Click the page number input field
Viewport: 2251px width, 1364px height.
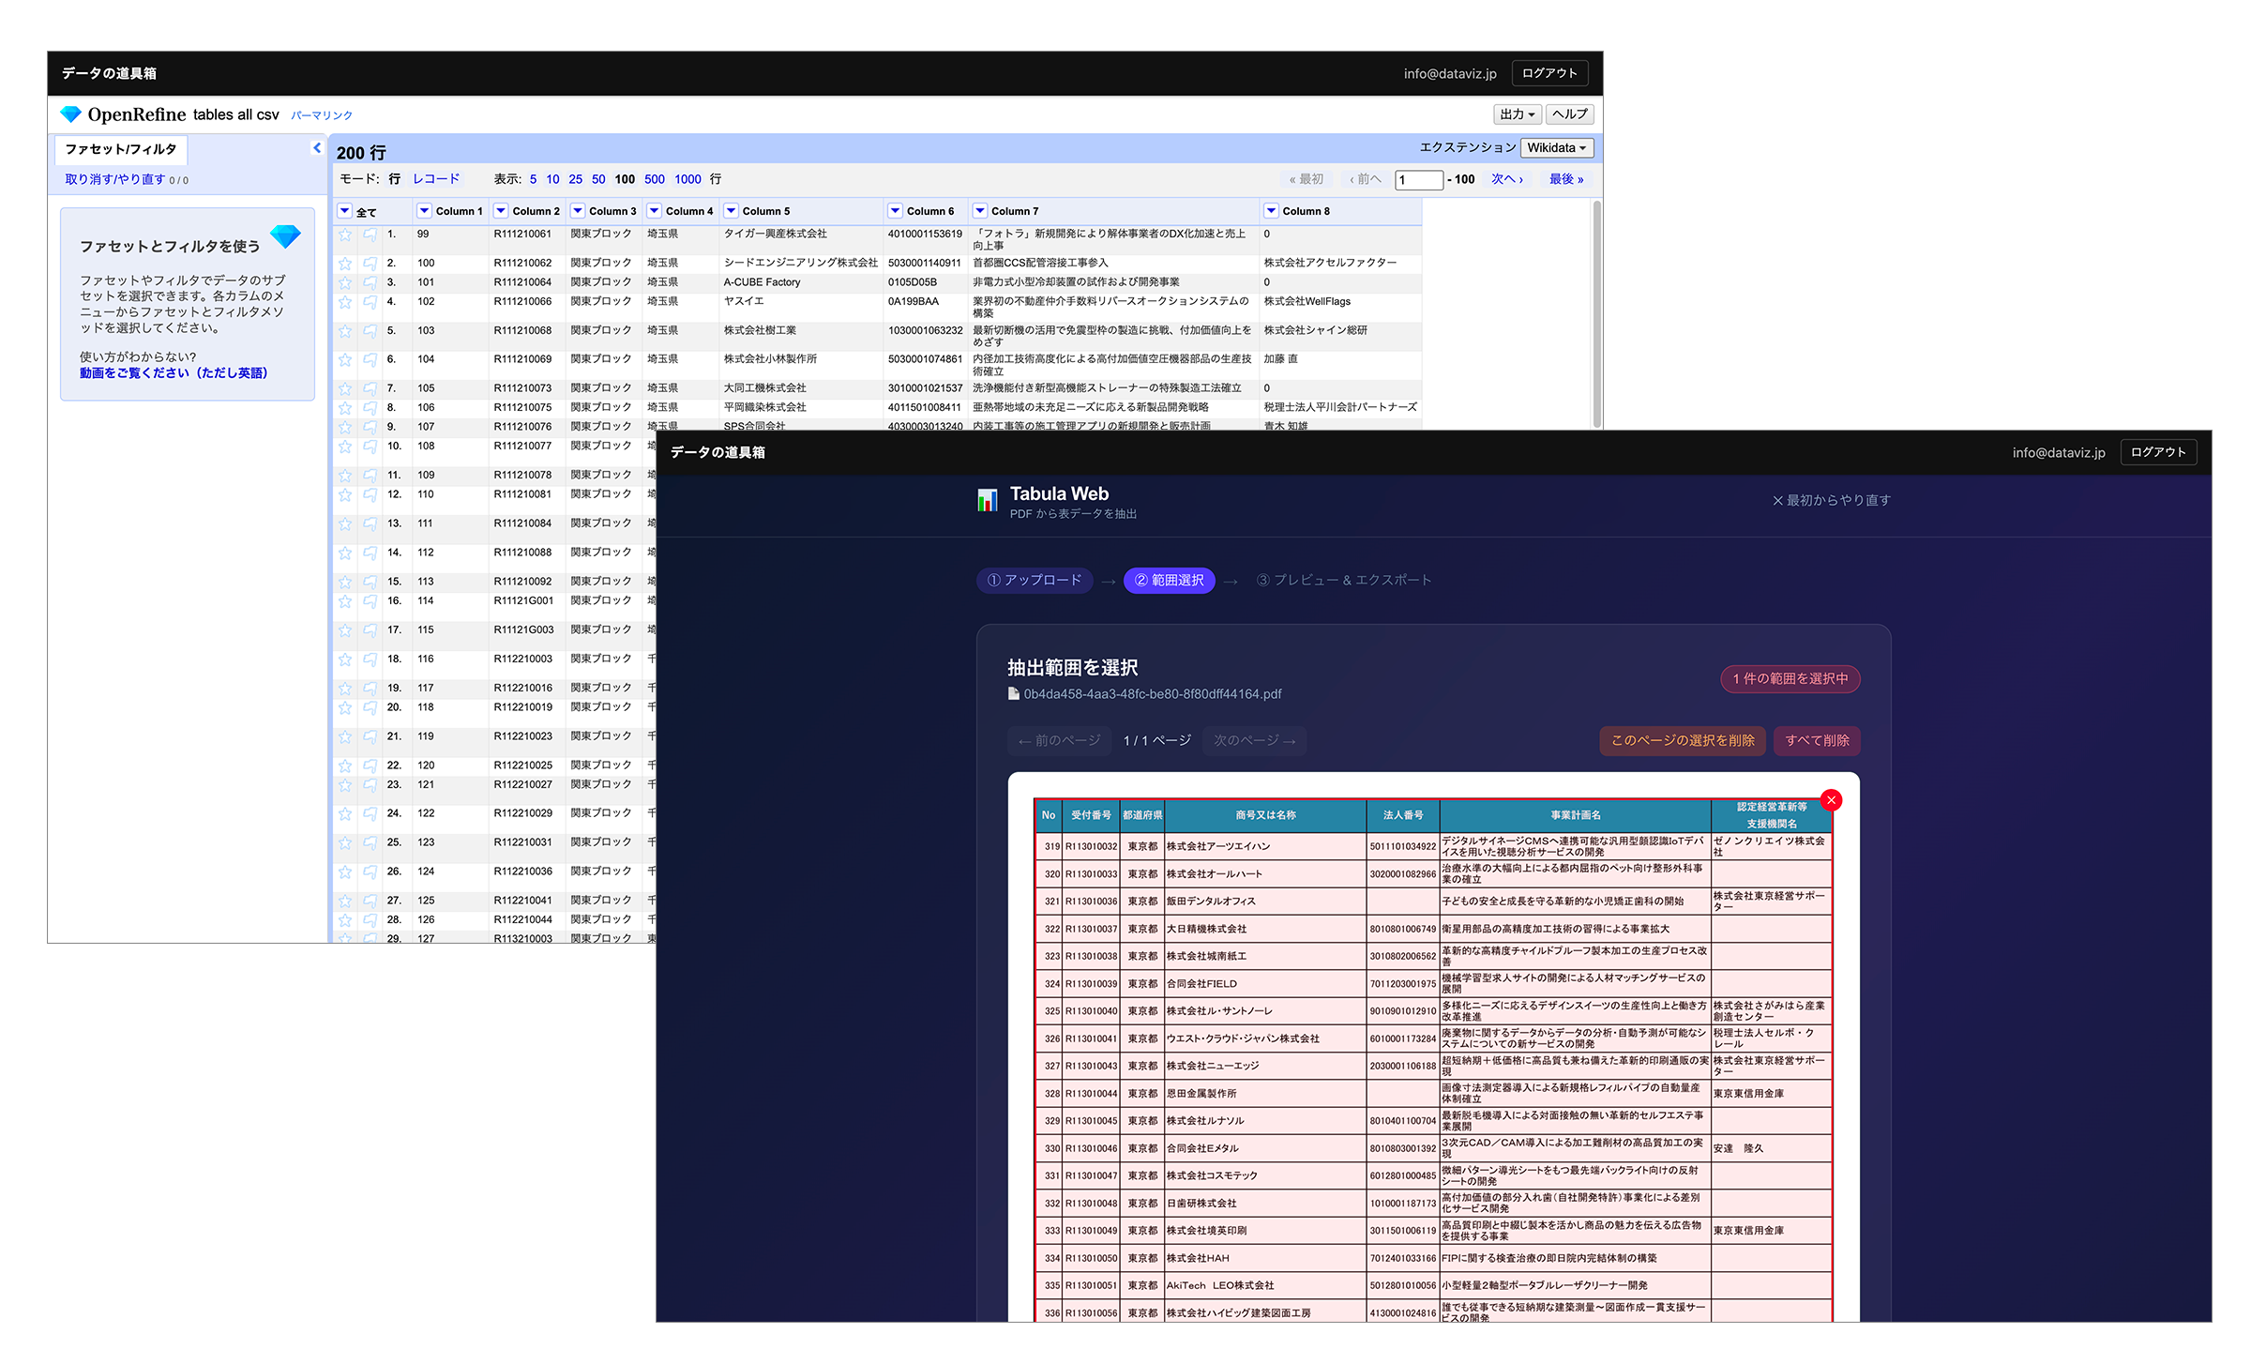click(1417, 180)
